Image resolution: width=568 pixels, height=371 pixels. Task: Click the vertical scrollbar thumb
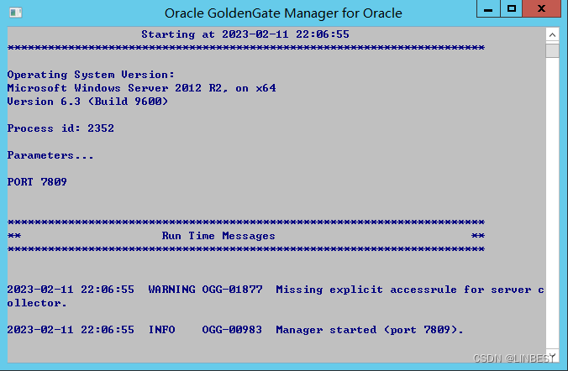click(x=552, y=50)
